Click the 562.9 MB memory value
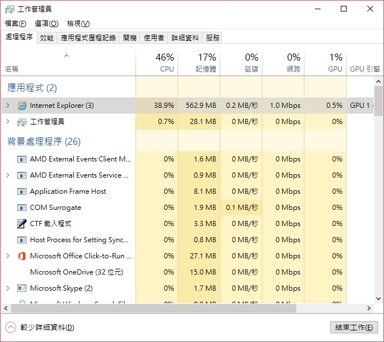 coord(201,106)
